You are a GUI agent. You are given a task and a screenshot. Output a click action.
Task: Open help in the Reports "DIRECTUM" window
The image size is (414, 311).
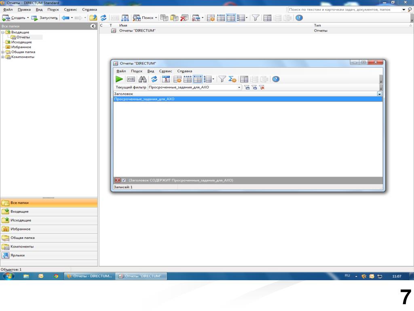(x=276, y=79)
